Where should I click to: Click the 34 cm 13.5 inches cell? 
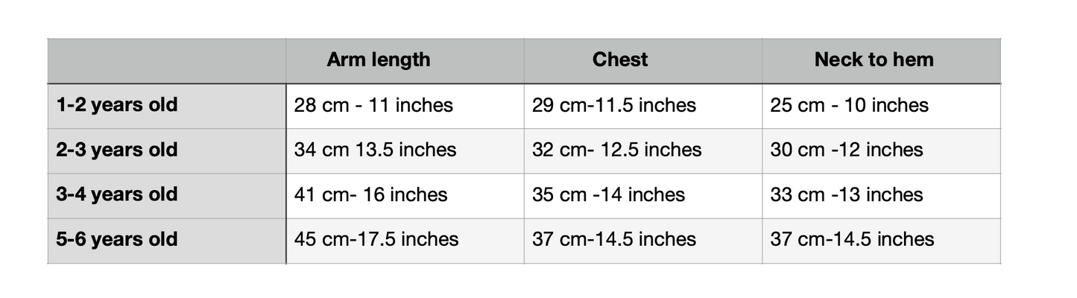point(375,150)
